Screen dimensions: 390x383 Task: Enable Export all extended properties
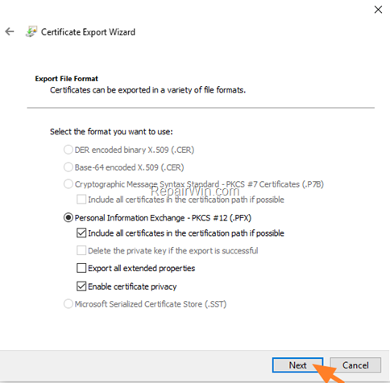81,268
